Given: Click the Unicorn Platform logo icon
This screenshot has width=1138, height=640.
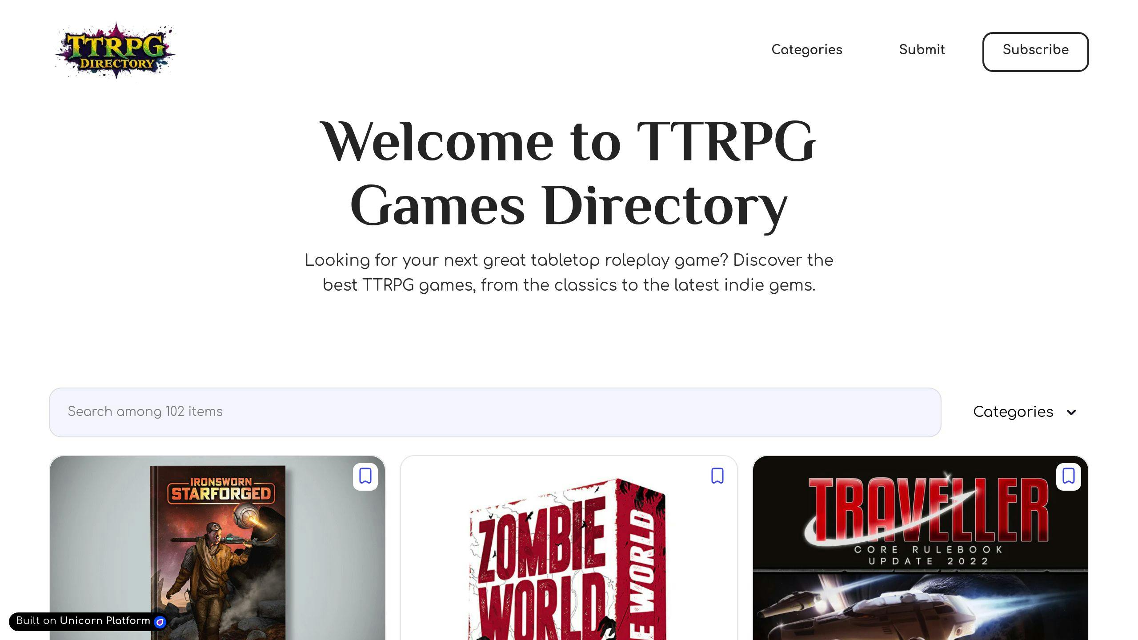Looking at the screenshot, I should [160, 622].
